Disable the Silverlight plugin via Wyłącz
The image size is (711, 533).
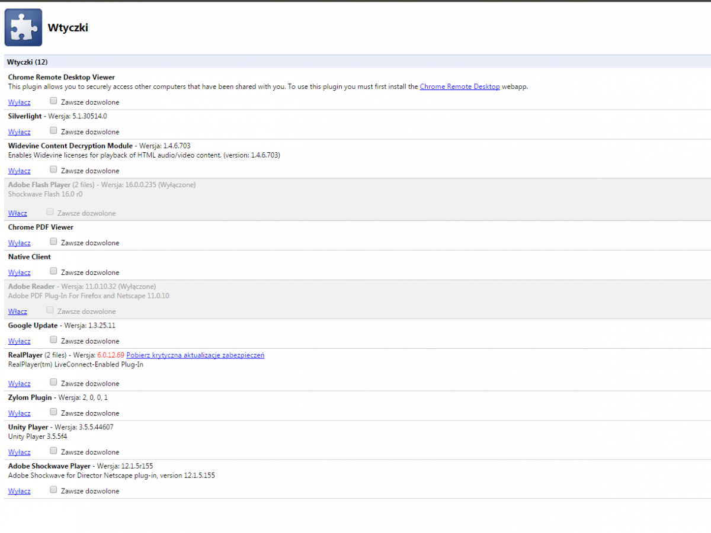[x=19, y=132]
